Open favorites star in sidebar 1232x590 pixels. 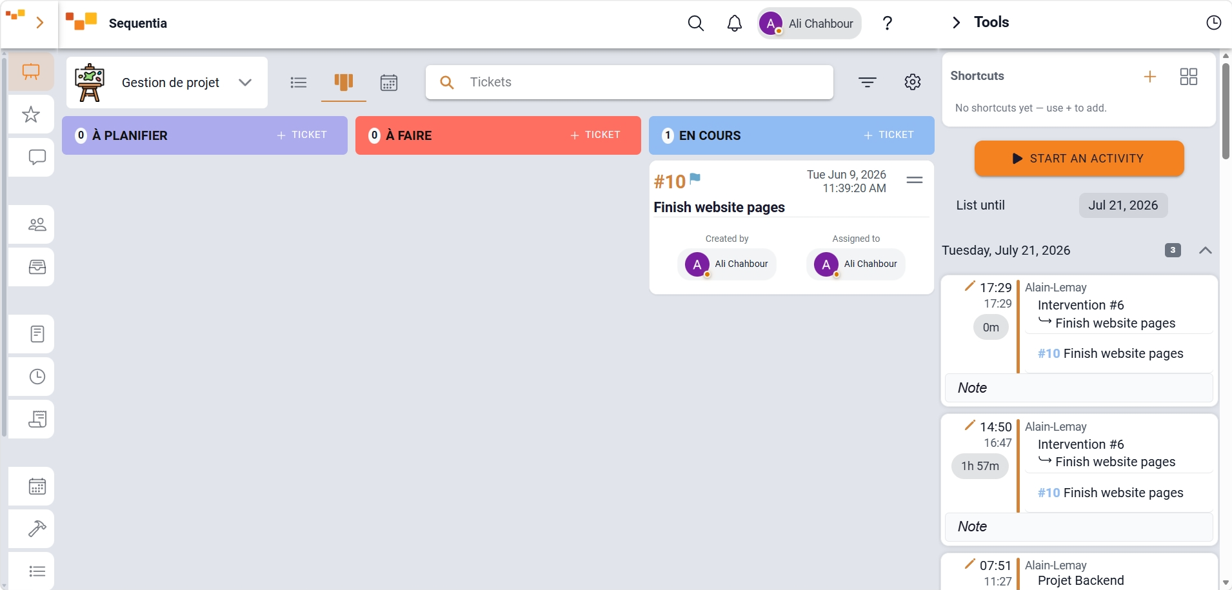click(x=31, y=115)
